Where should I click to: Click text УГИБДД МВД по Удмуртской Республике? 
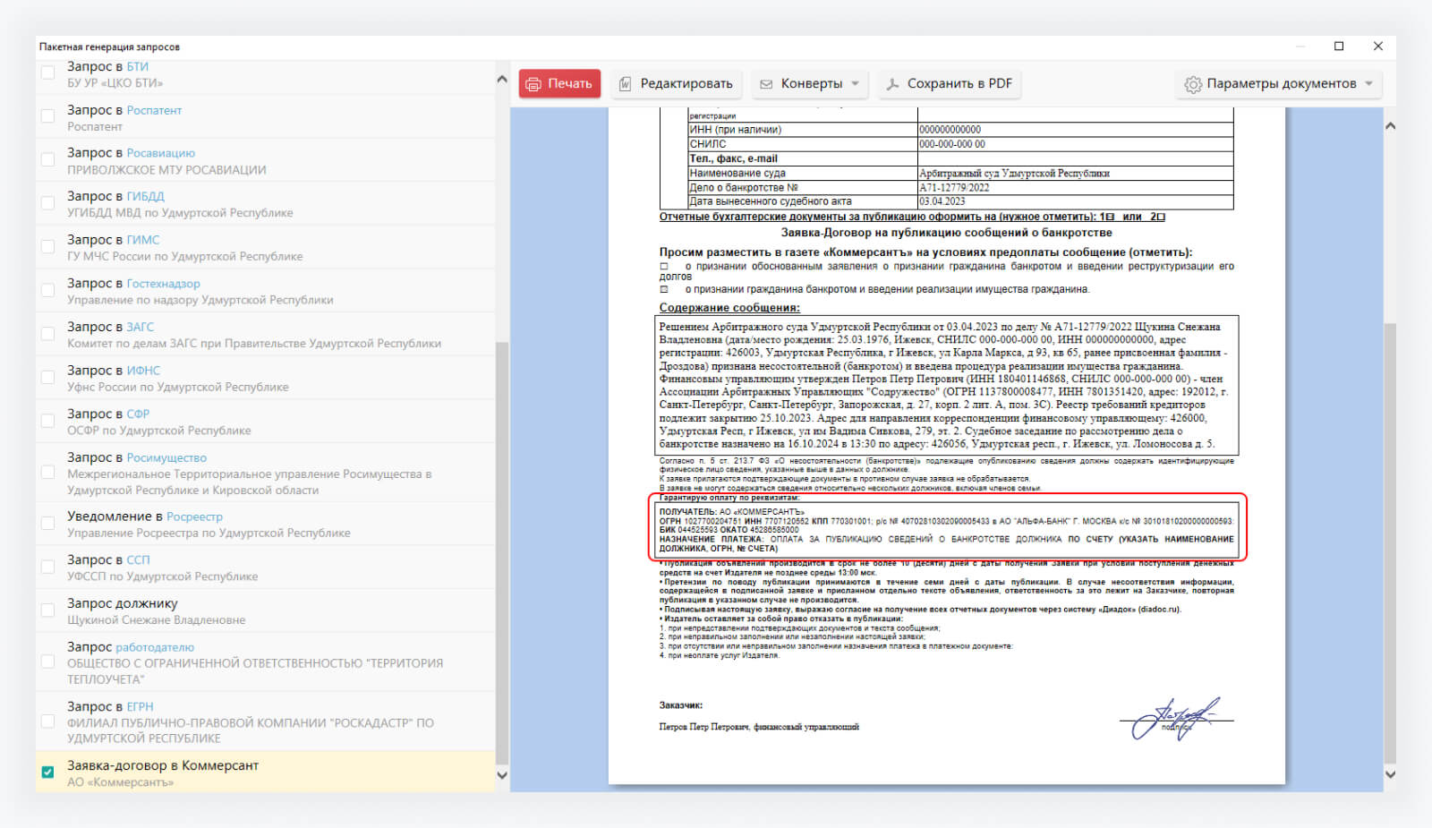(180, 213)
